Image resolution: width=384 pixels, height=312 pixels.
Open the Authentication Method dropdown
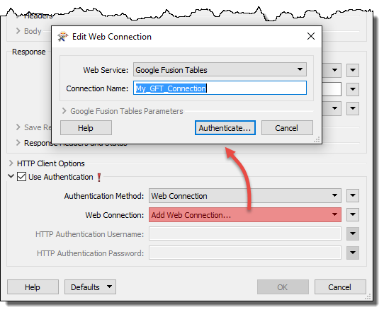click(x=245, y=195)
